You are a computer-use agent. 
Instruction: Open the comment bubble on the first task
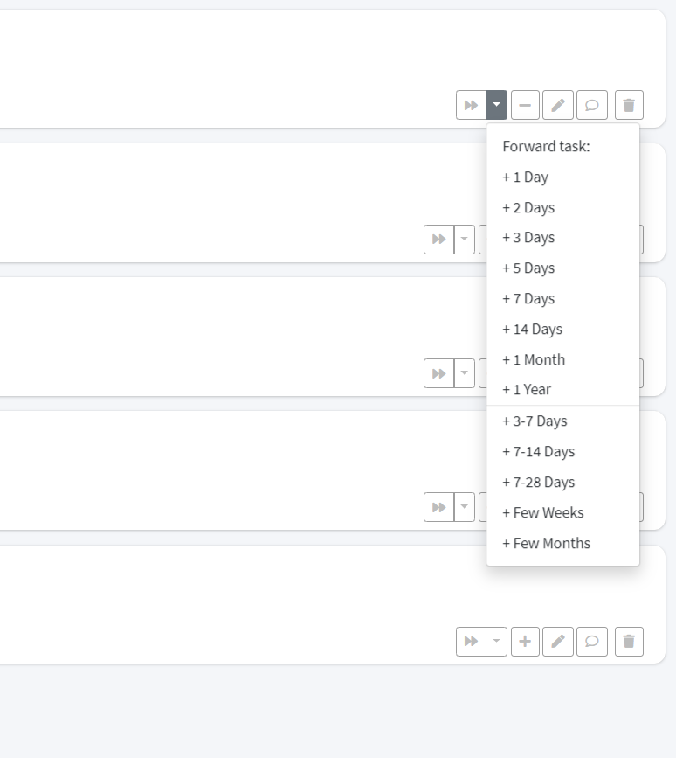click(593, 104)
